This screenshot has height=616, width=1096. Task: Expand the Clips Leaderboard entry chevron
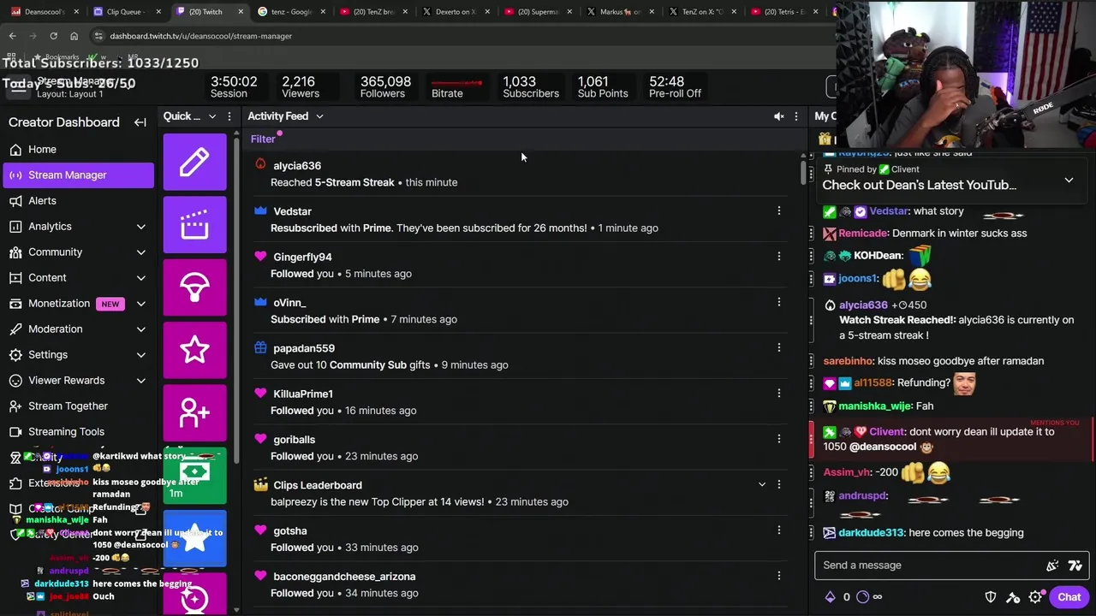click(761, 484)
